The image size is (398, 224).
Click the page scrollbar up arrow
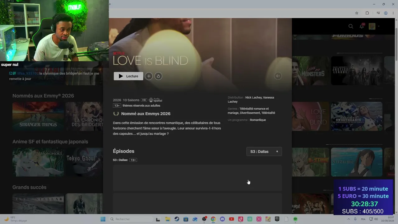(396, 20)
